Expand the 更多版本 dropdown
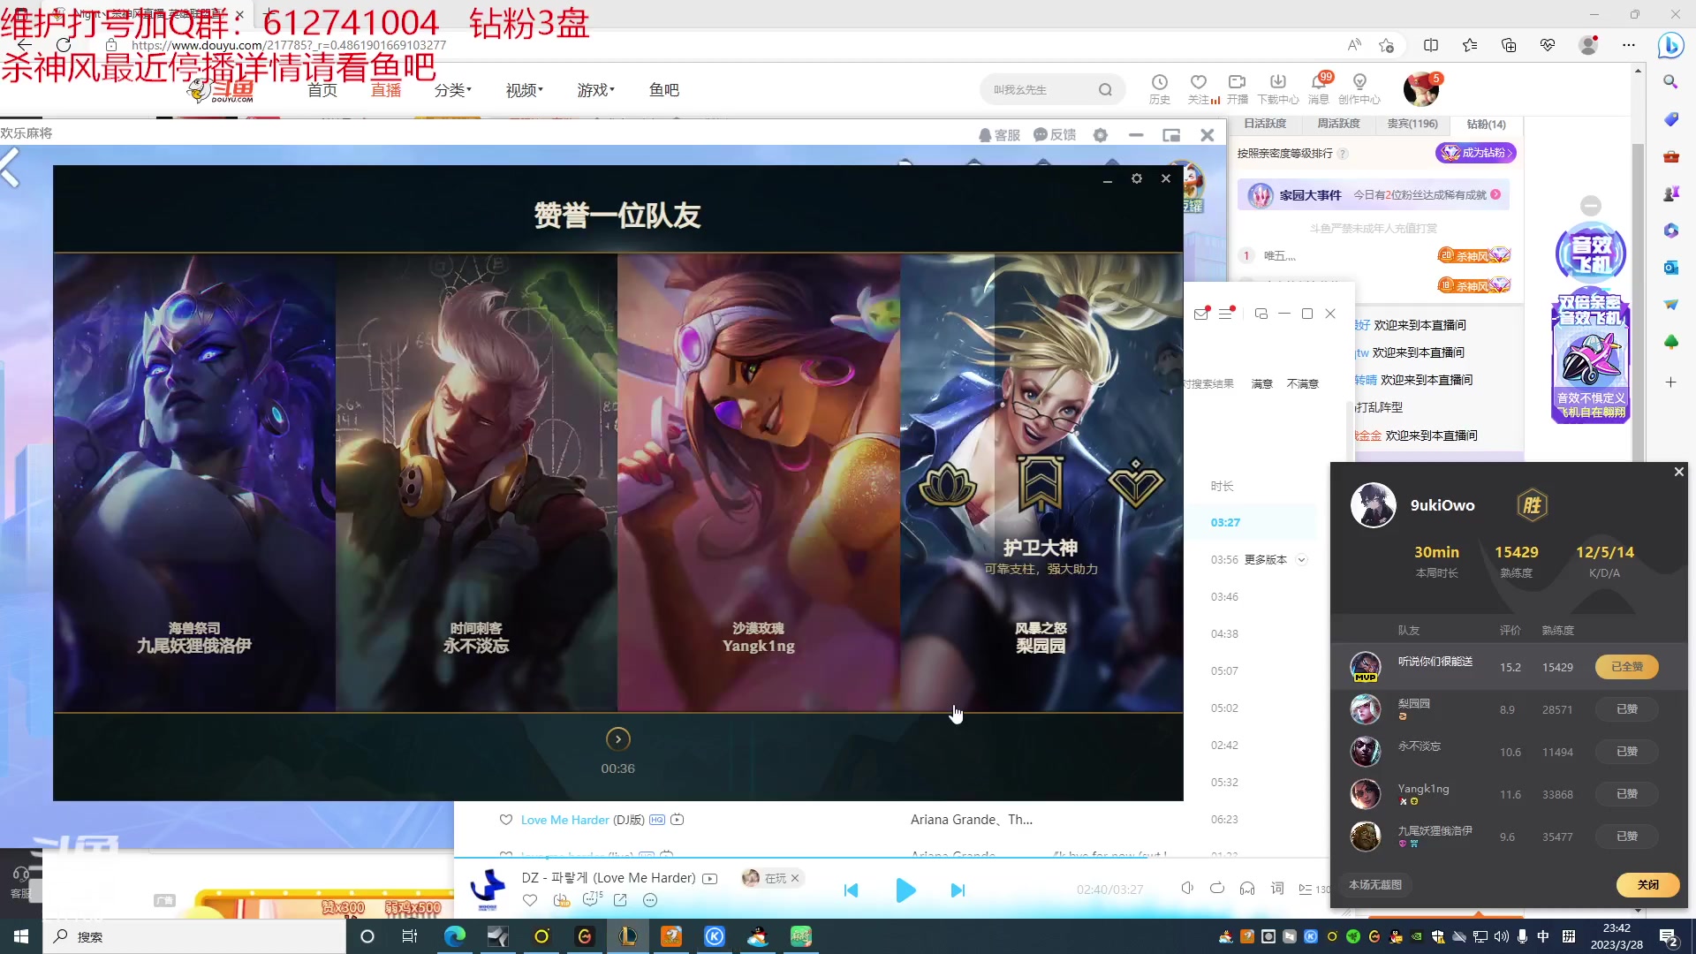The height and width of the screenshot is (954, 1696). pos(1301,559)
